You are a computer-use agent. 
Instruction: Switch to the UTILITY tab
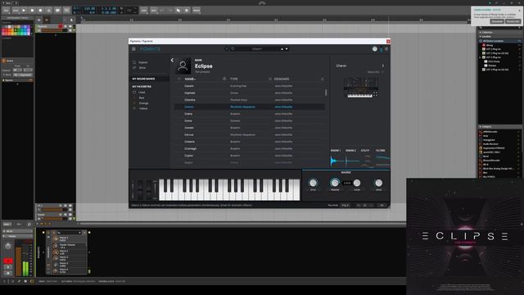(365, 151)
